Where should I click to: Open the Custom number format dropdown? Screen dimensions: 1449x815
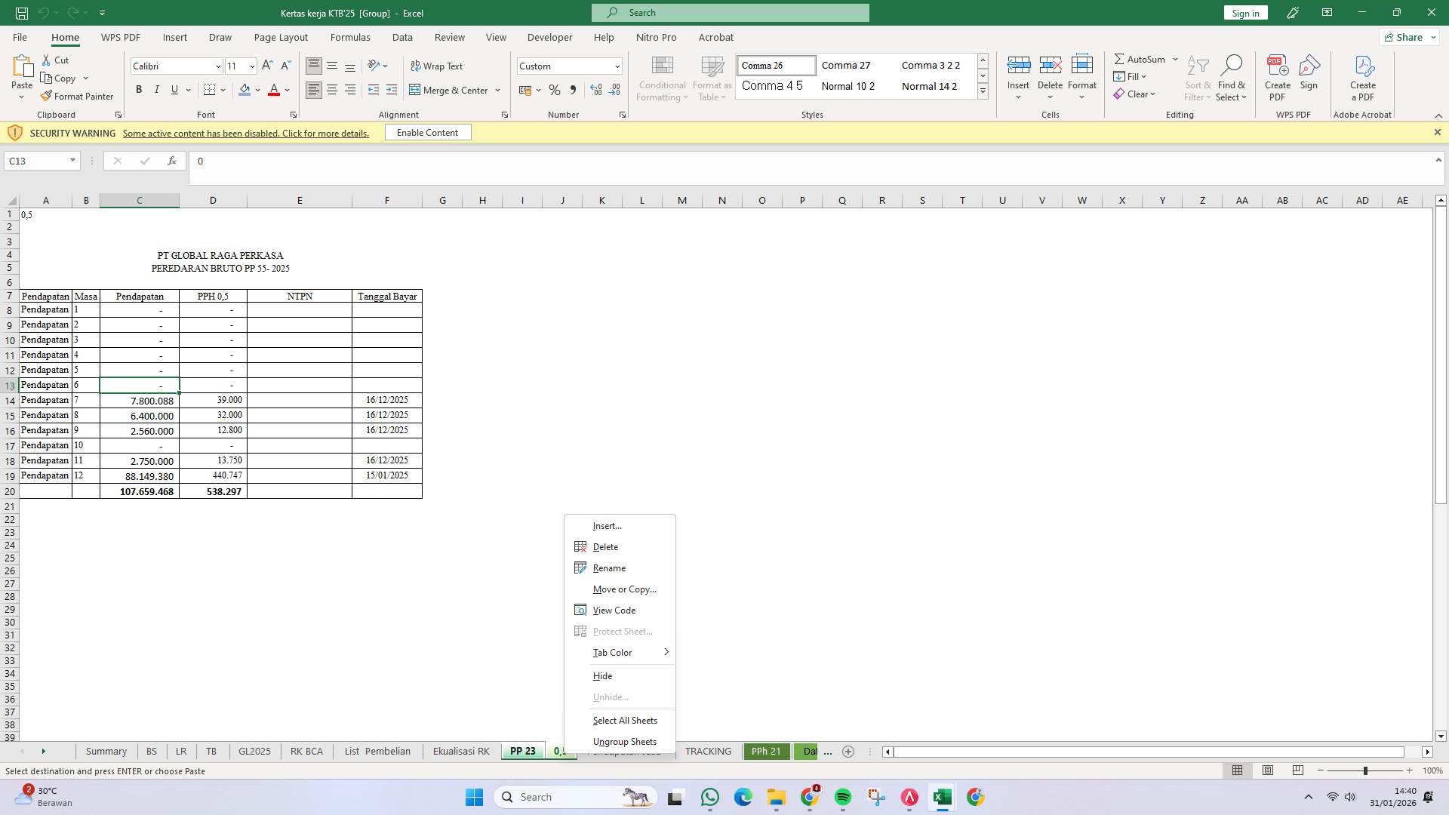[x=615, y=66]
